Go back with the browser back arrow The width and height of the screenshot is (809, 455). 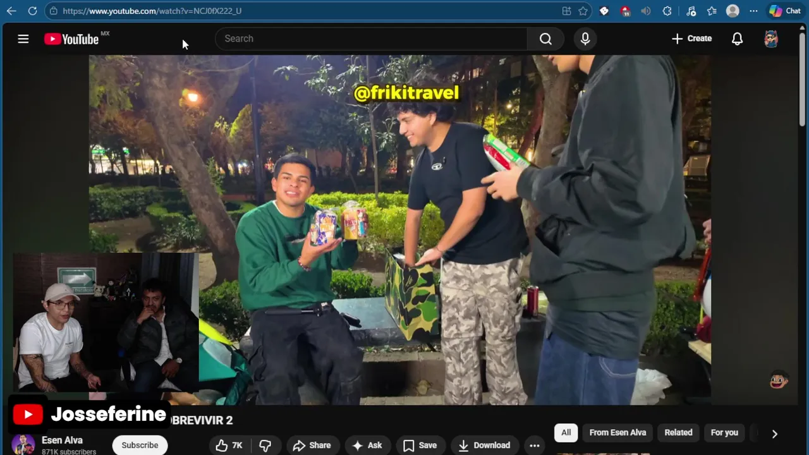coord(11,11)
